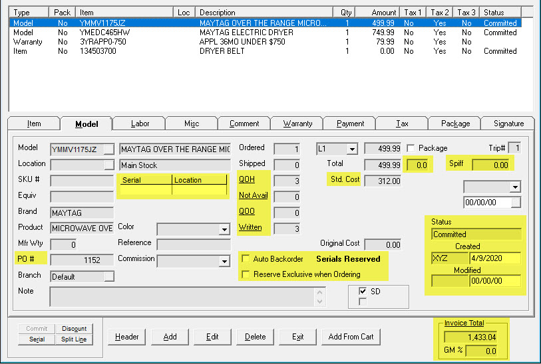541x364 pixels.
Task: Select the YMEDC465HW dryer row
Action: [265, 33]
